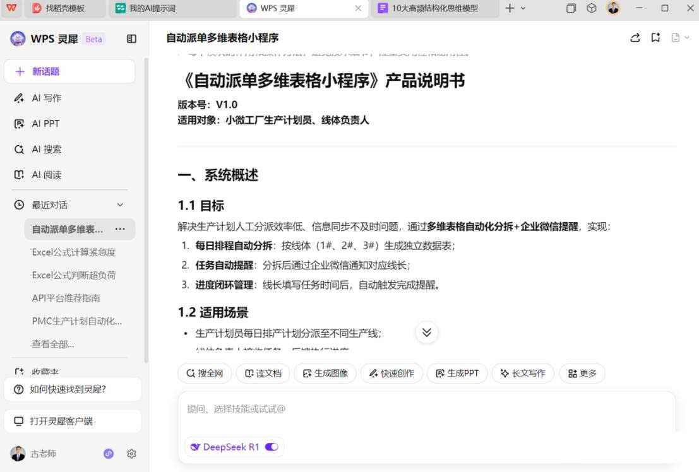
Task: Focus the question input field
Action: click(x=426, y=409)
